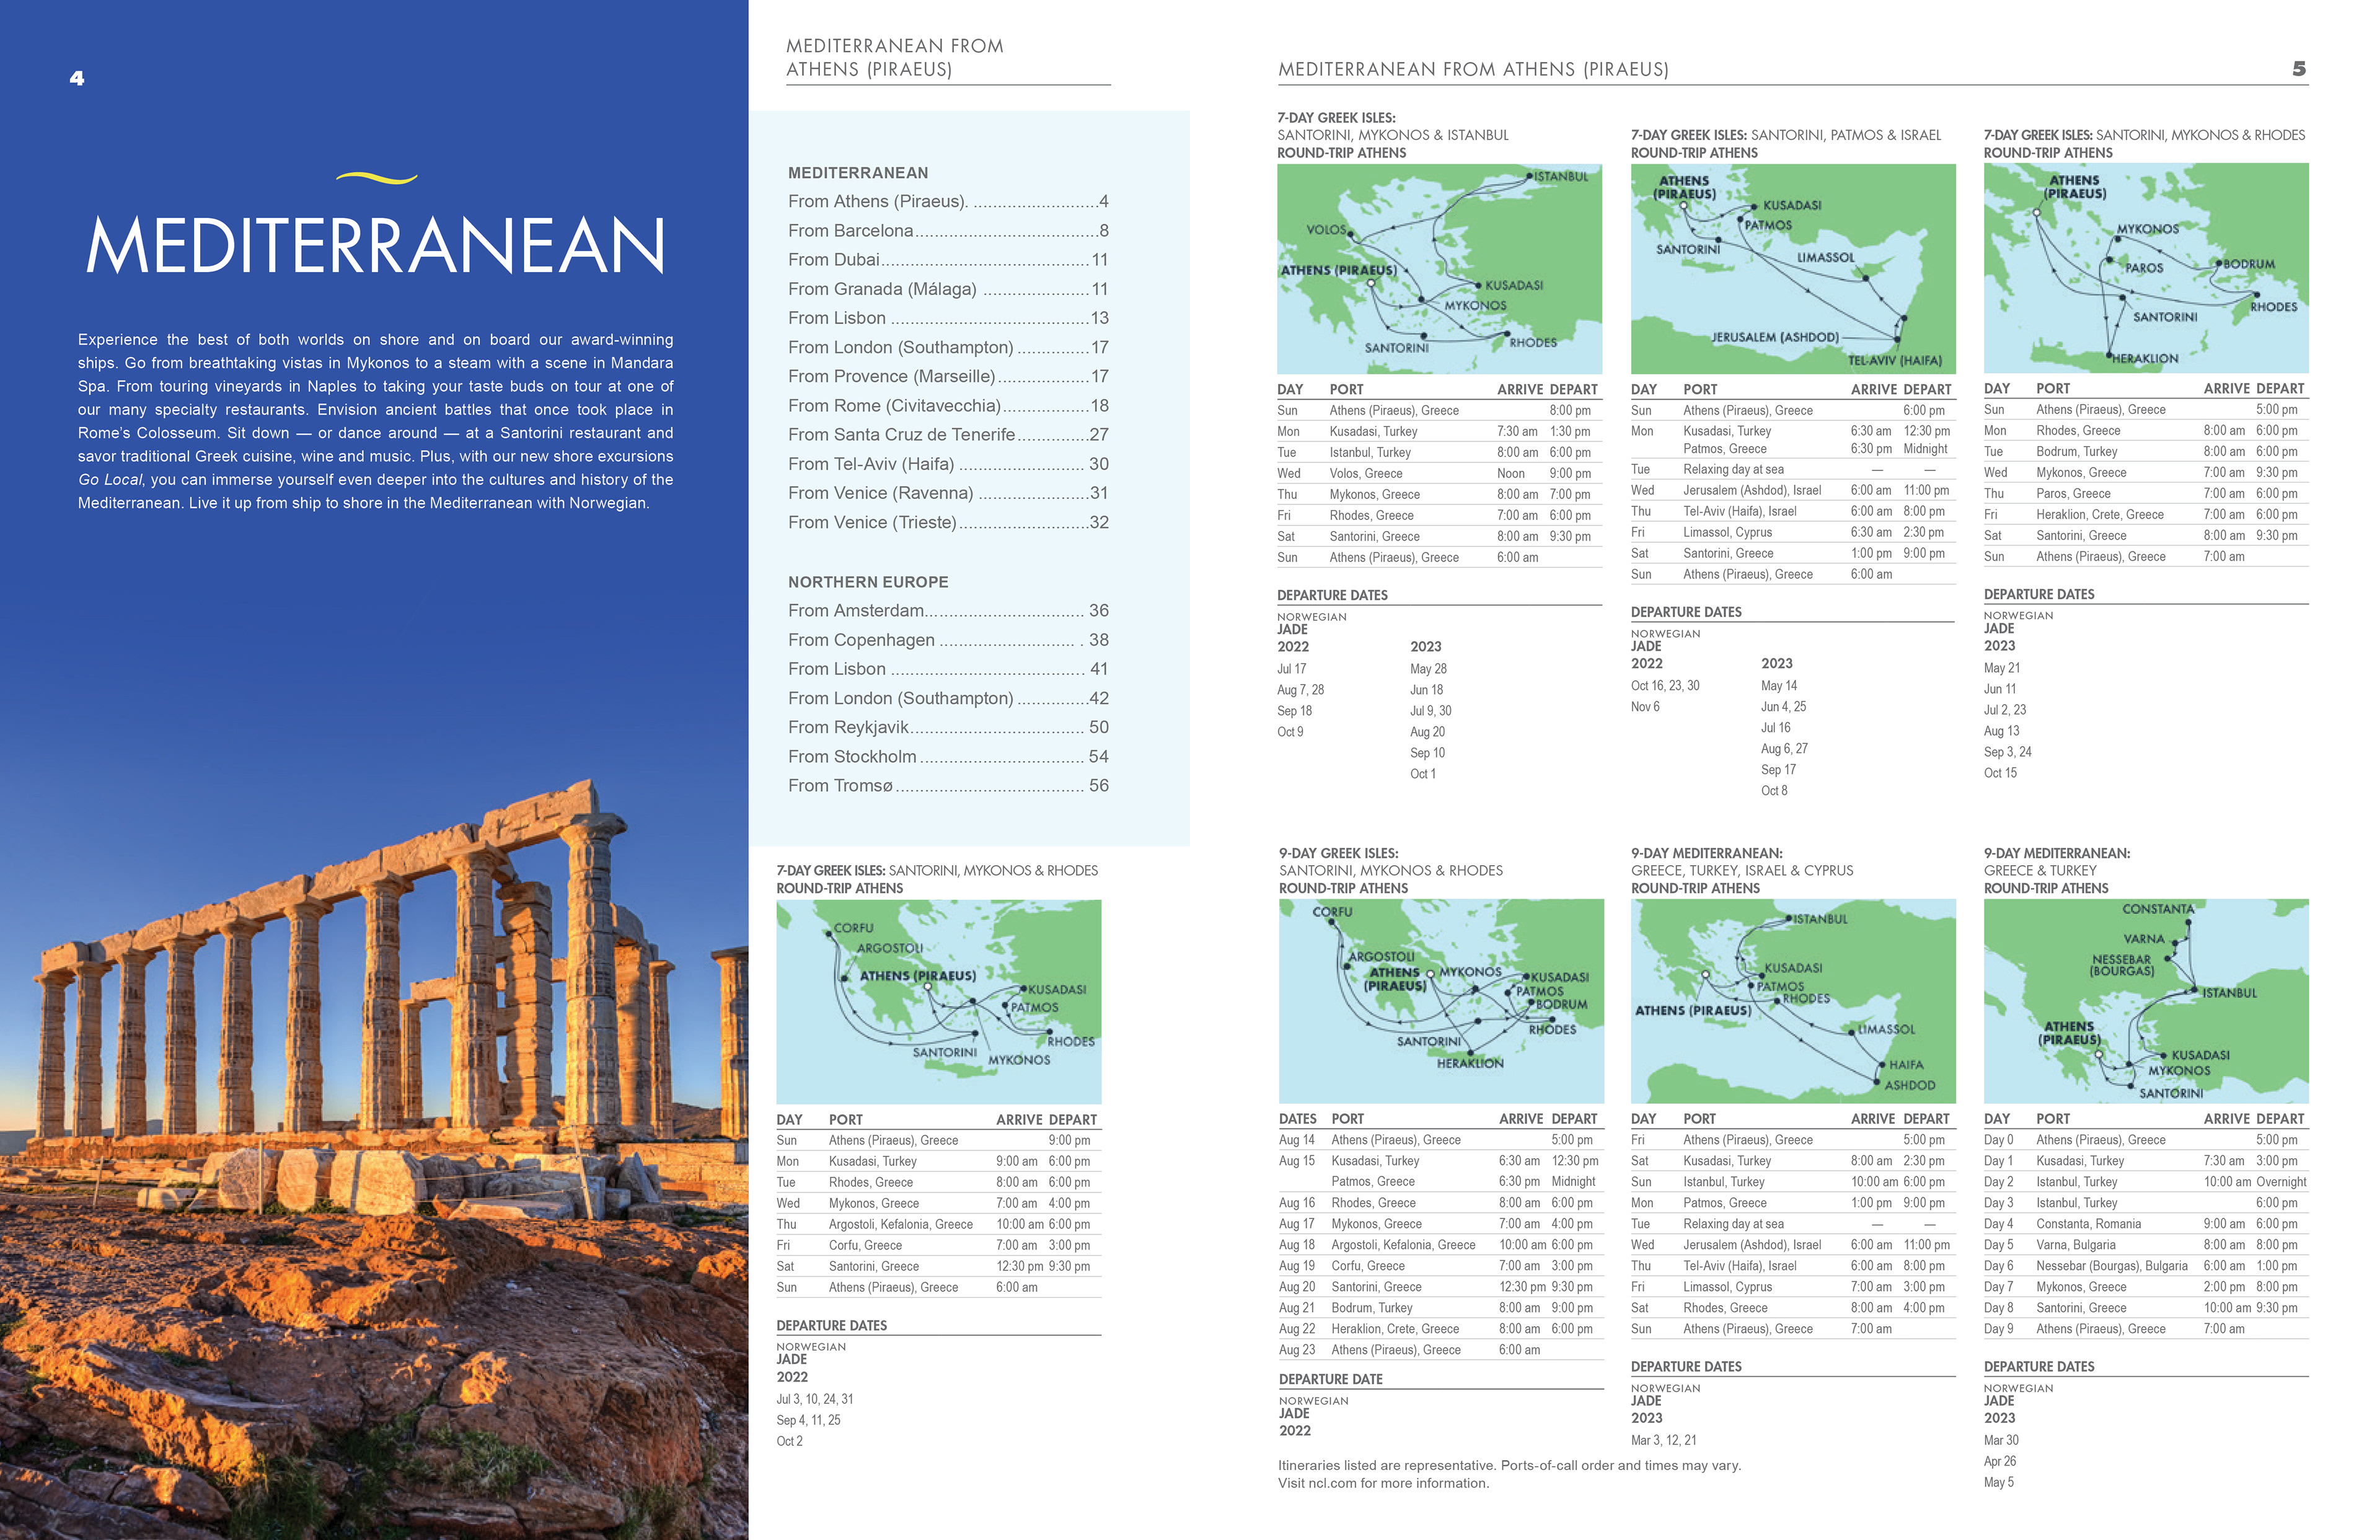Image resolution: width=2380 pixels, height=1540 pixels.
Task: Select From Reykjavik contents entry
Action: [947, 727]
